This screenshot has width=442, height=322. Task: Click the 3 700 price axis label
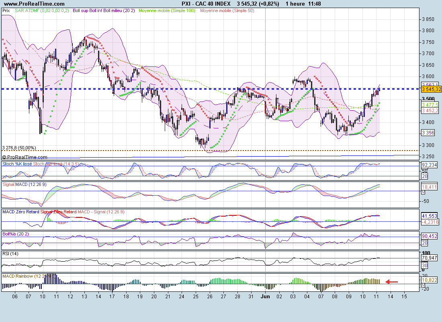click(428, 54)
